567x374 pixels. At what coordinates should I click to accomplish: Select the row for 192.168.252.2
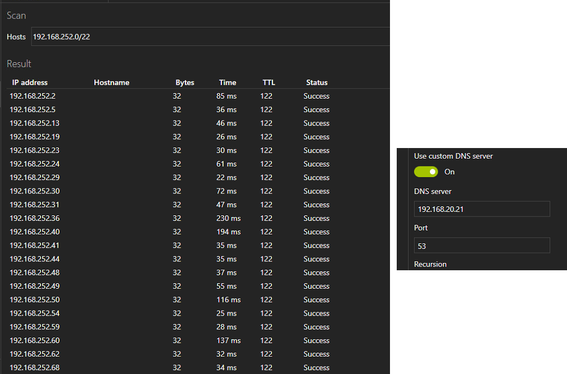pyautogui.click(x=198, y=96)
